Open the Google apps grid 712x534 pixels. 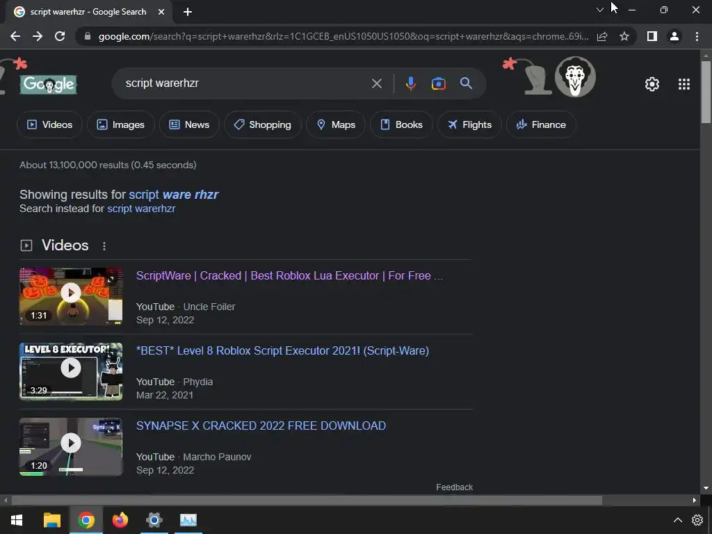point(684,84)
